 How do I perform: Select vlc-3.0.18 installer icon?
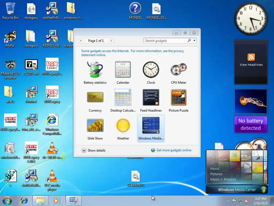coord(52,150)
